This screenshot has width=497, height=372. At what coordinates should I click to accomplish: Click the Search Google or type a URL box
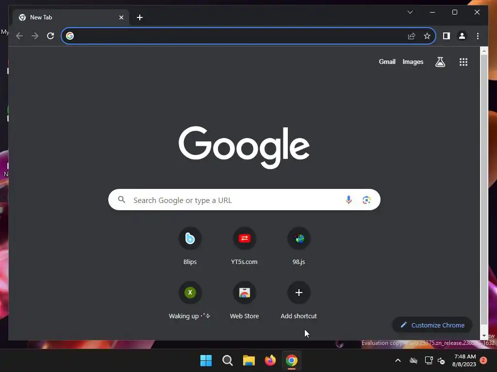[x=244, y=200]
